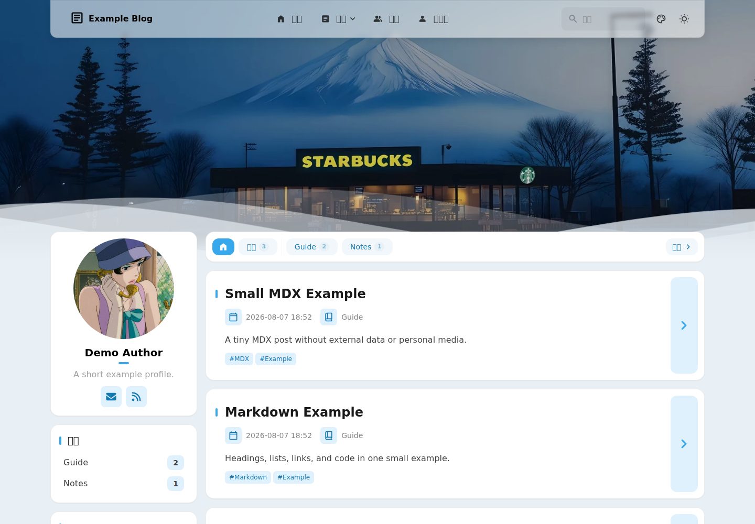
Task: Open the palette theme color picker
Action: click(x=661, y=19)
